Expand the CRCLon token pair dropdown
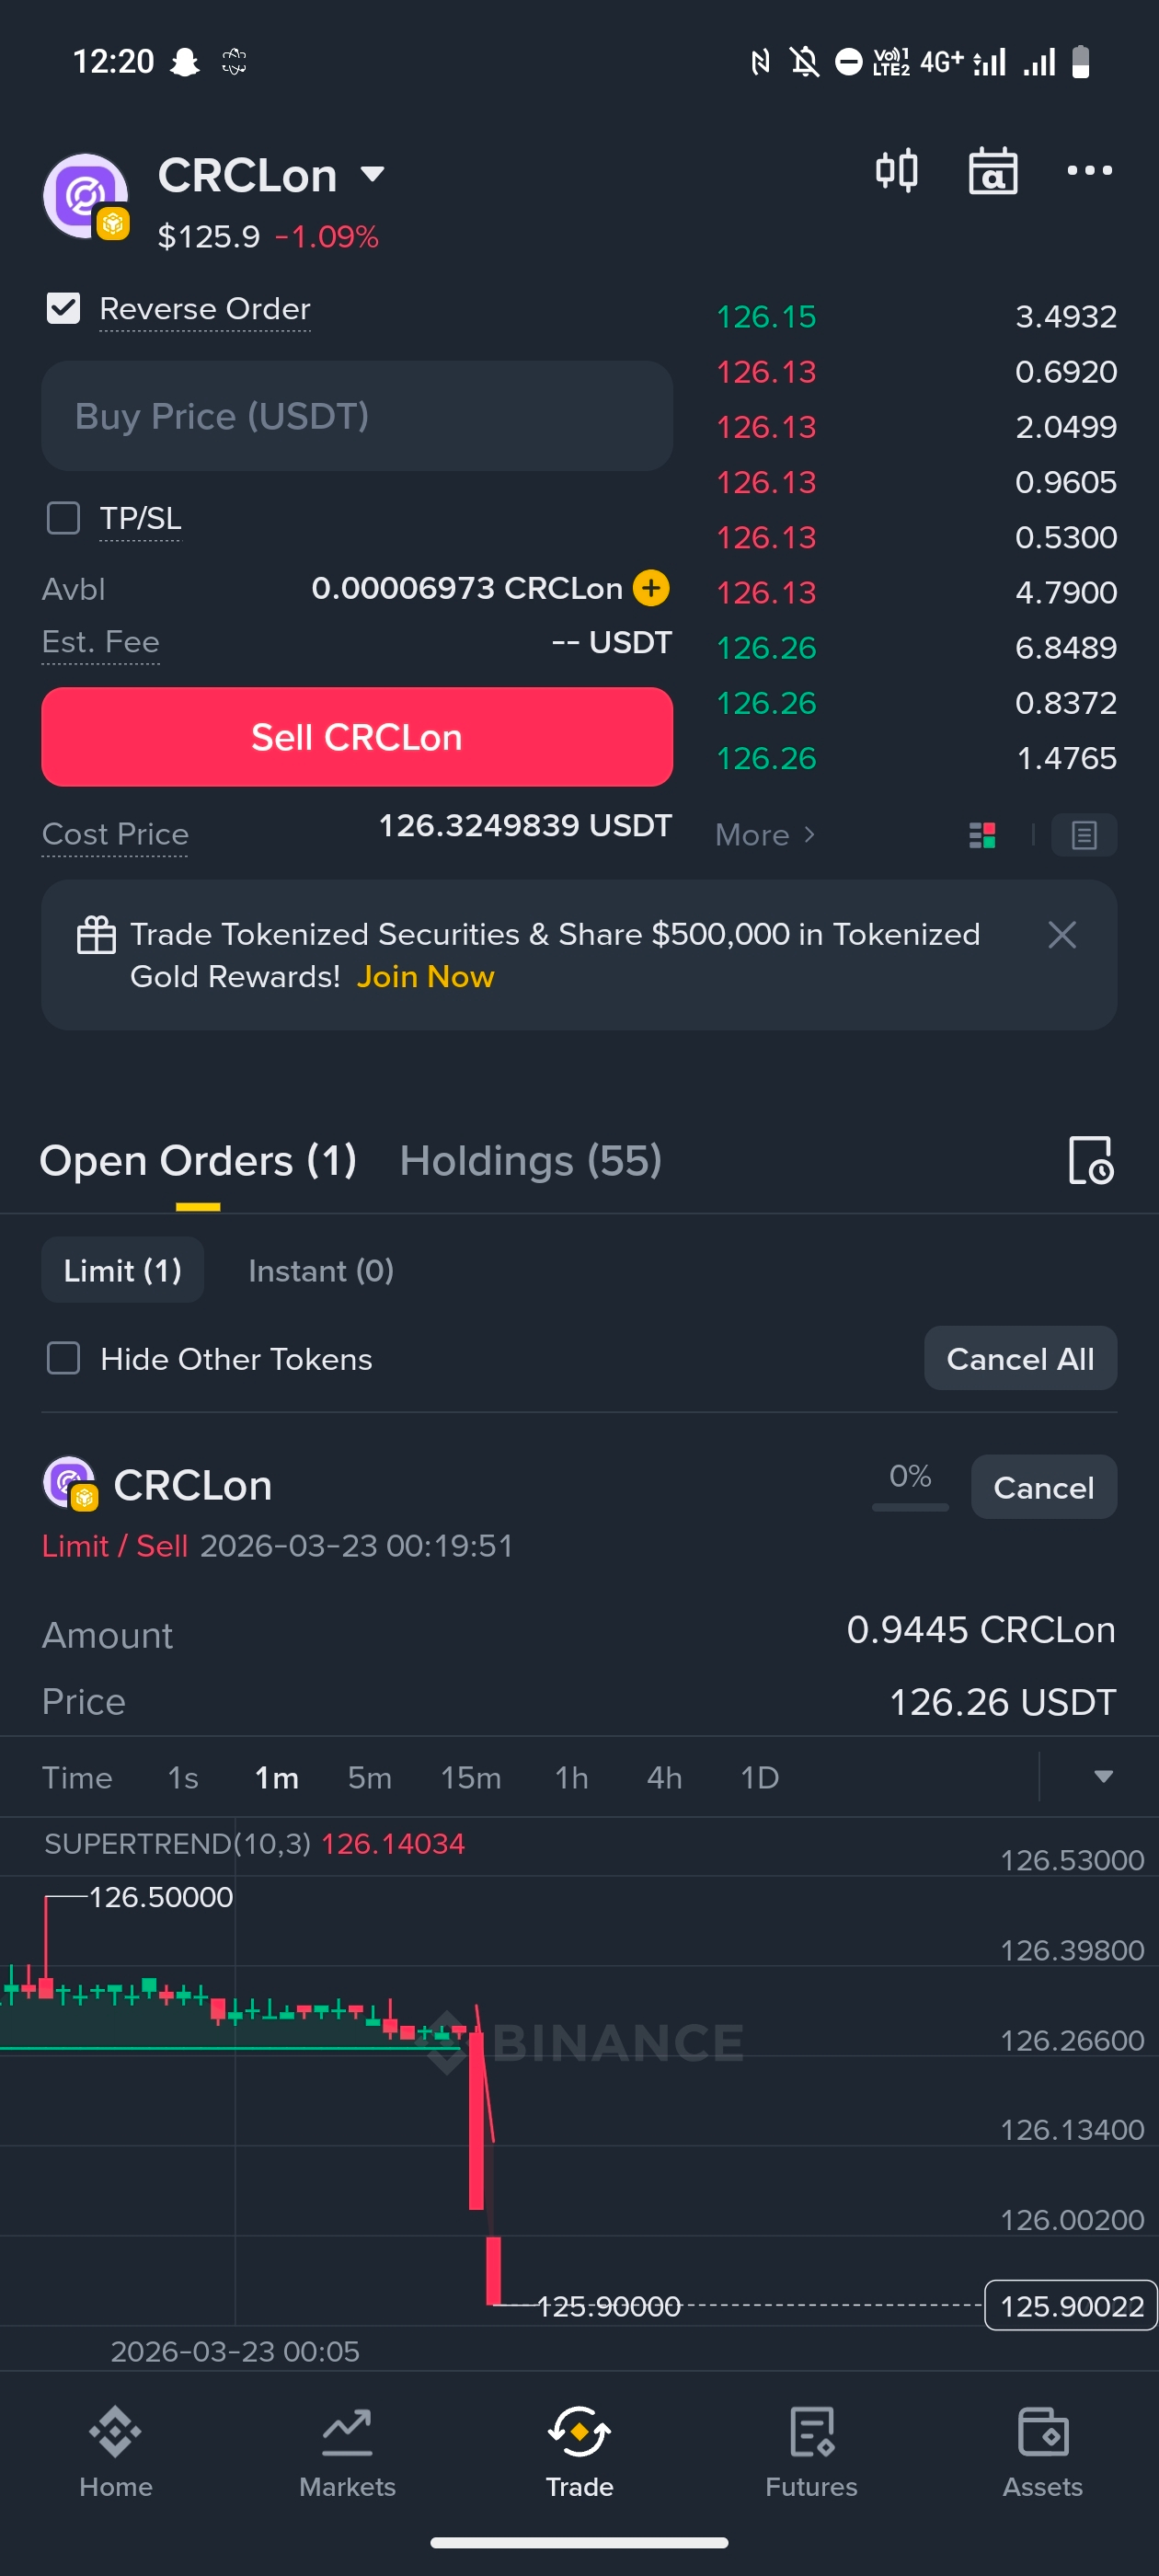Viewport: 1159px width, 2576px height. [x=372, y=174]
